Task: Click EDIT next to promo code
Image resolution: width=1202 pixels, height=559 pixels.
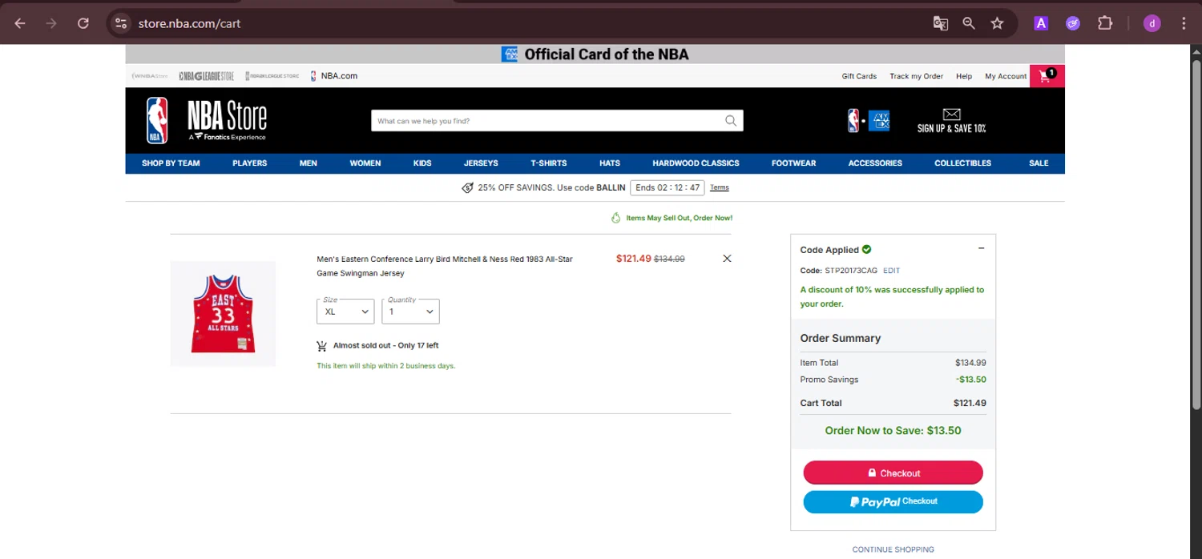Action: tap(891, 271)
